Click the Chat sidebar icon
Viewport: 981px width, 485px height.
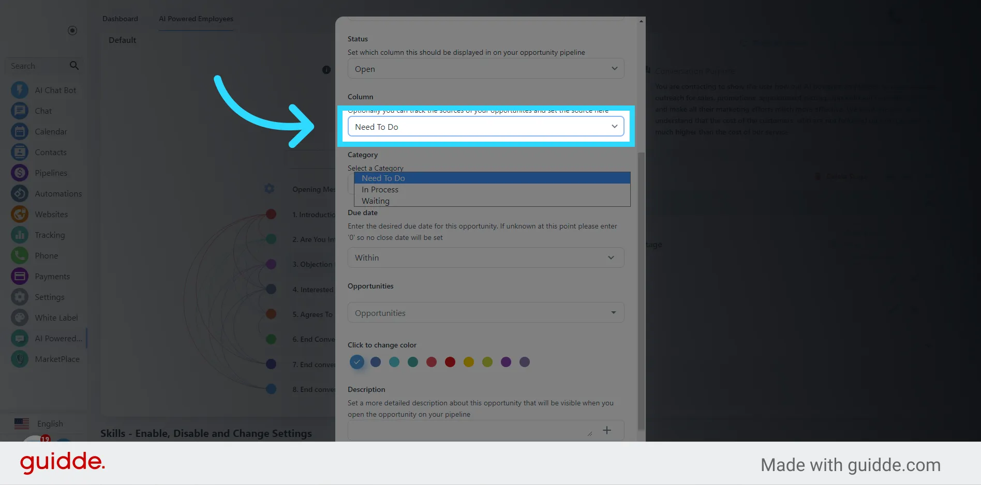20,111
